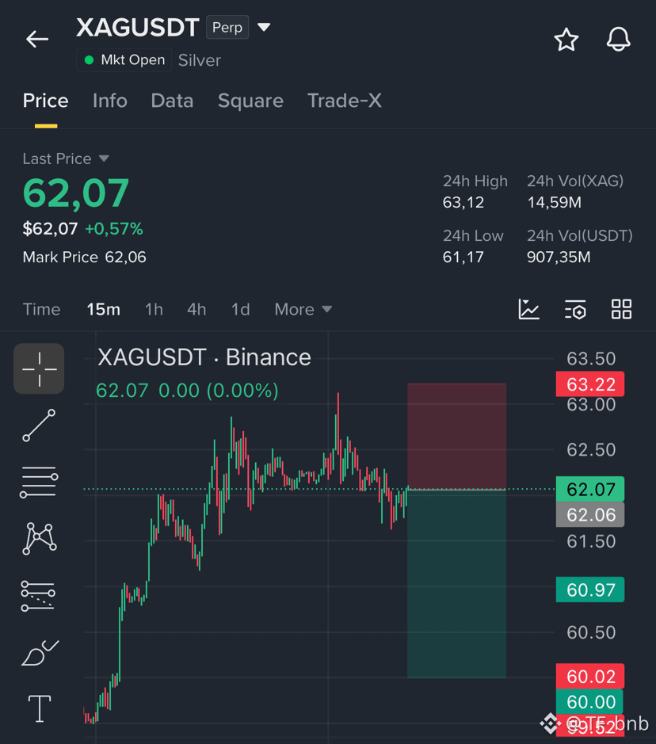Select the 1d timeframe
Image resolution: width=656 pixels, height=744 pixels.
pyautogui.click(x=241, y=309)
